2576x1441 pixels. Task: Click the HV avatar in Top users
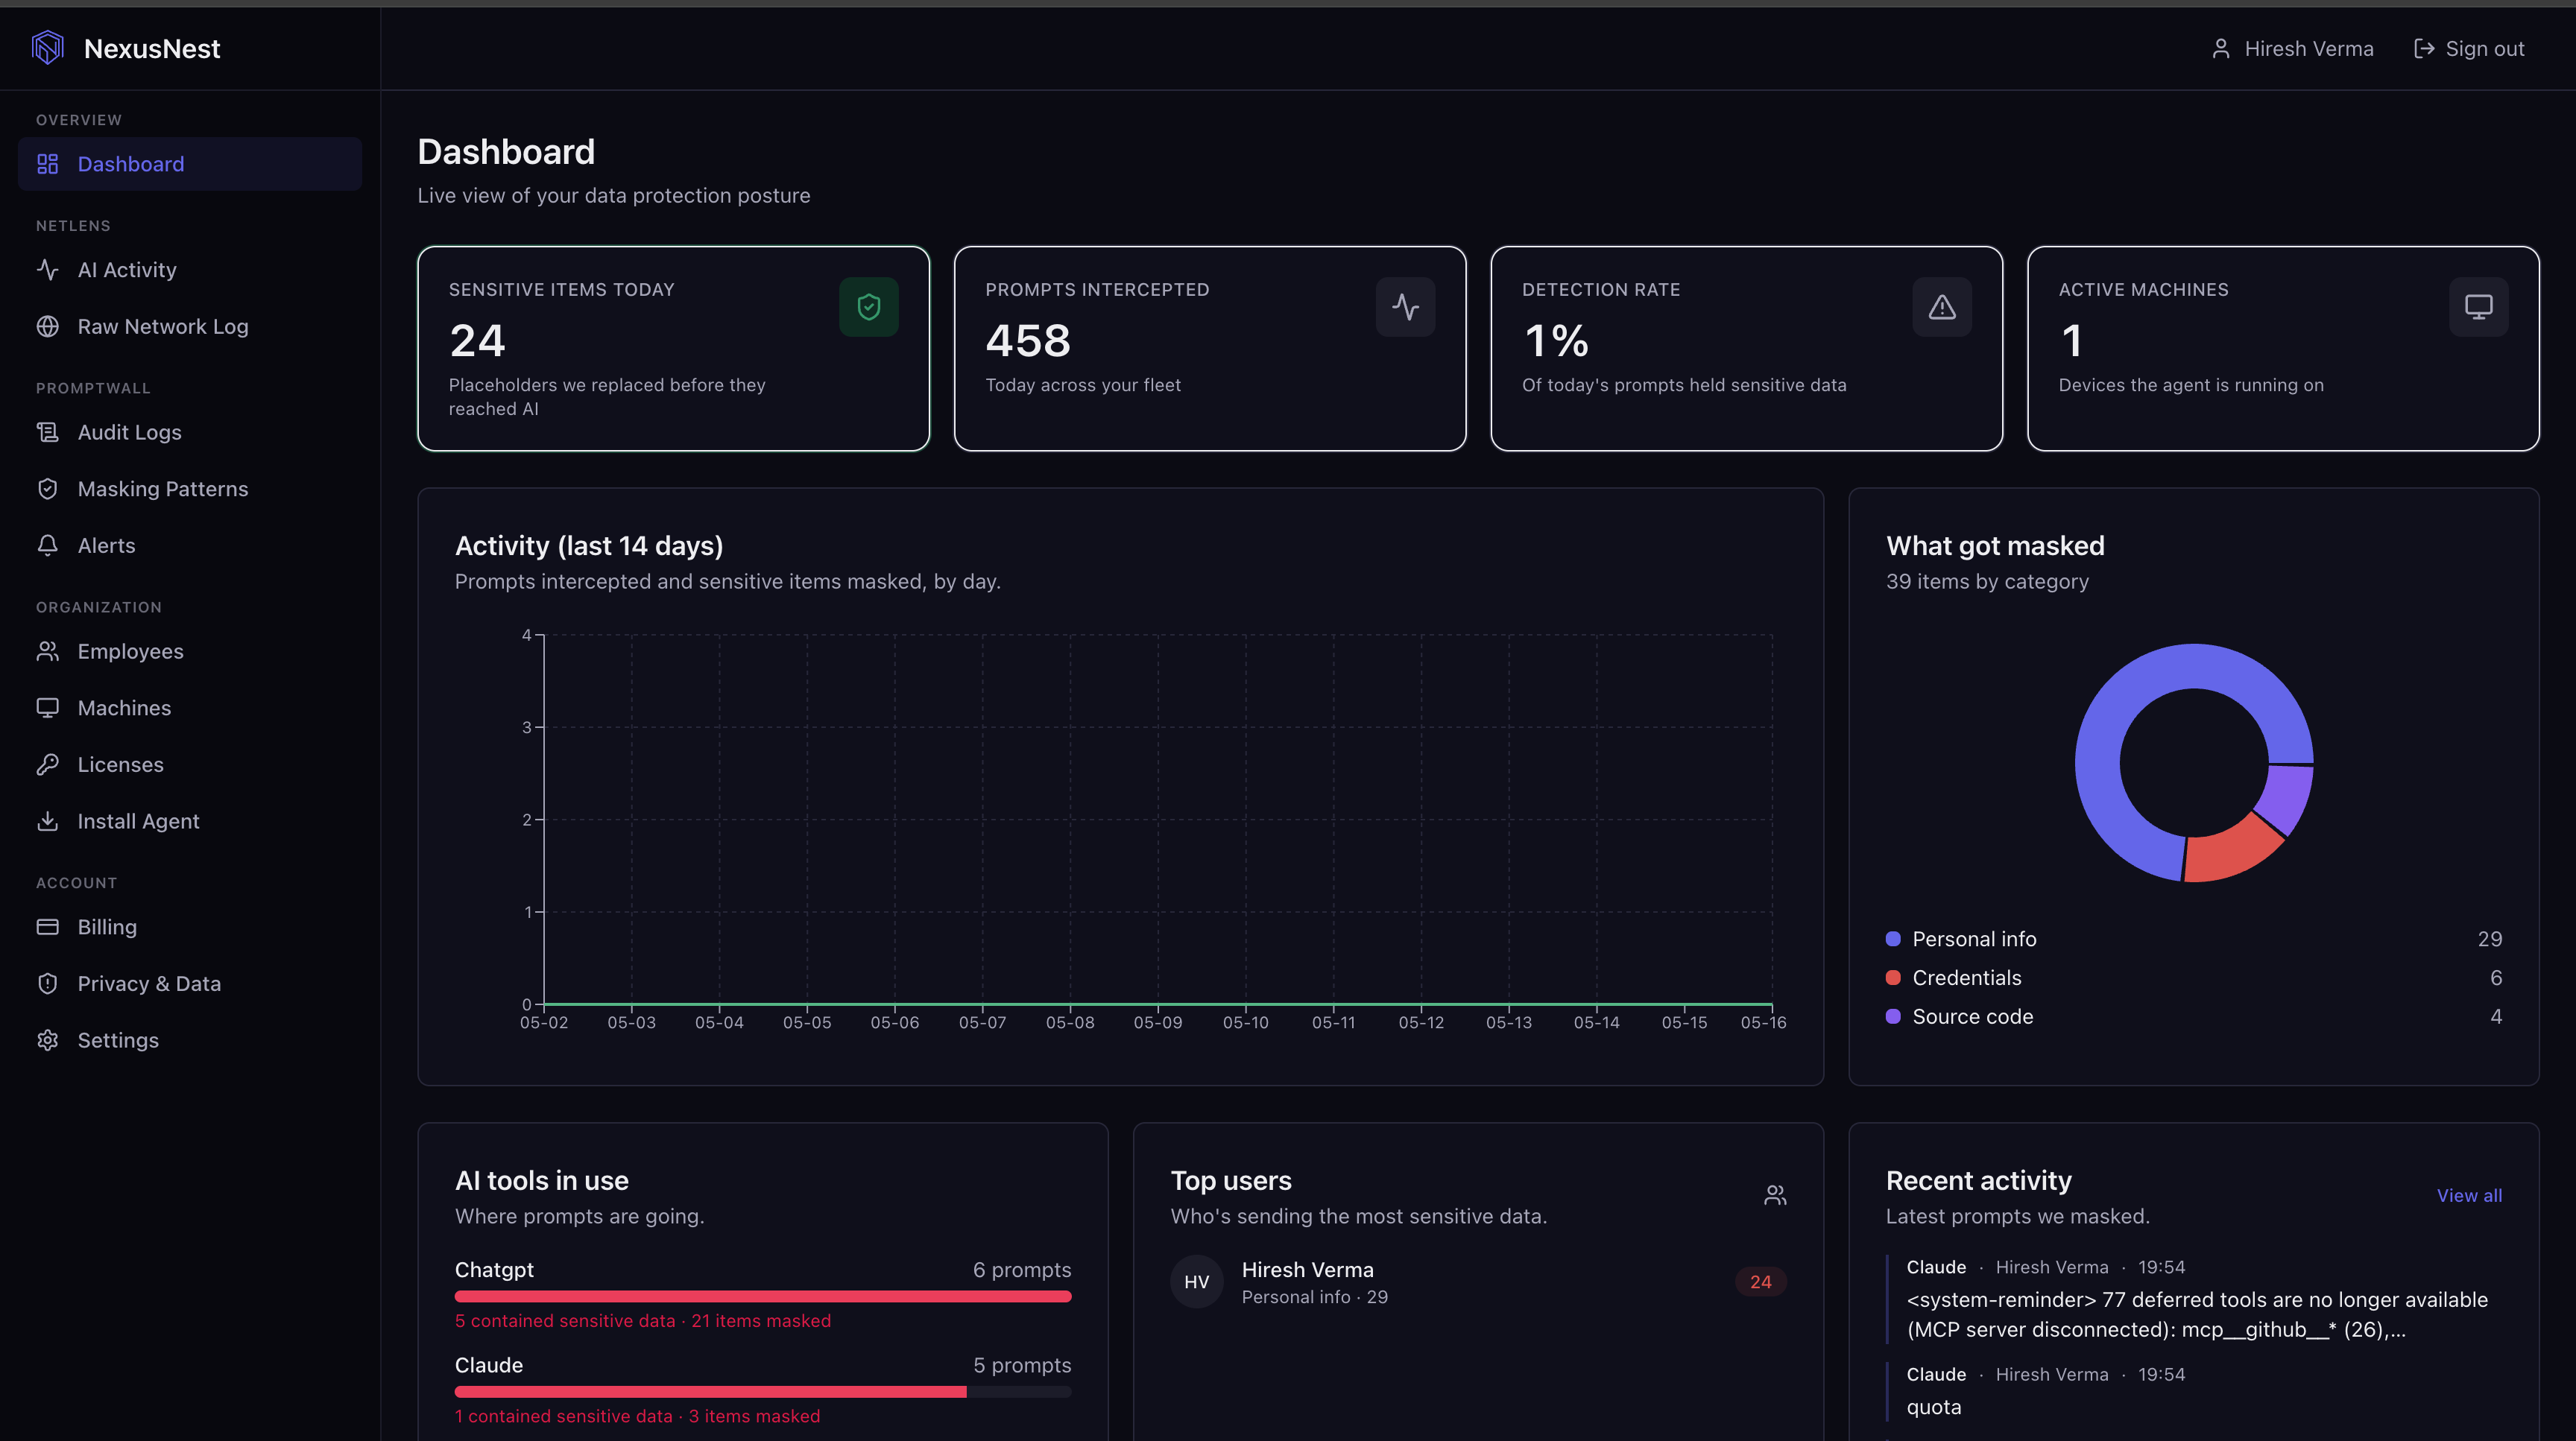pyautogui.click(x=1197, y=1282)
